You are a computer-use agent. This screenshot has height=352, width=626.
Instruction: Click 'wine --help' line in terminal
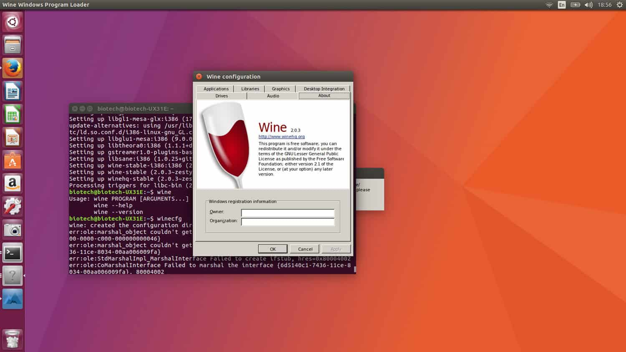[113, 205]
